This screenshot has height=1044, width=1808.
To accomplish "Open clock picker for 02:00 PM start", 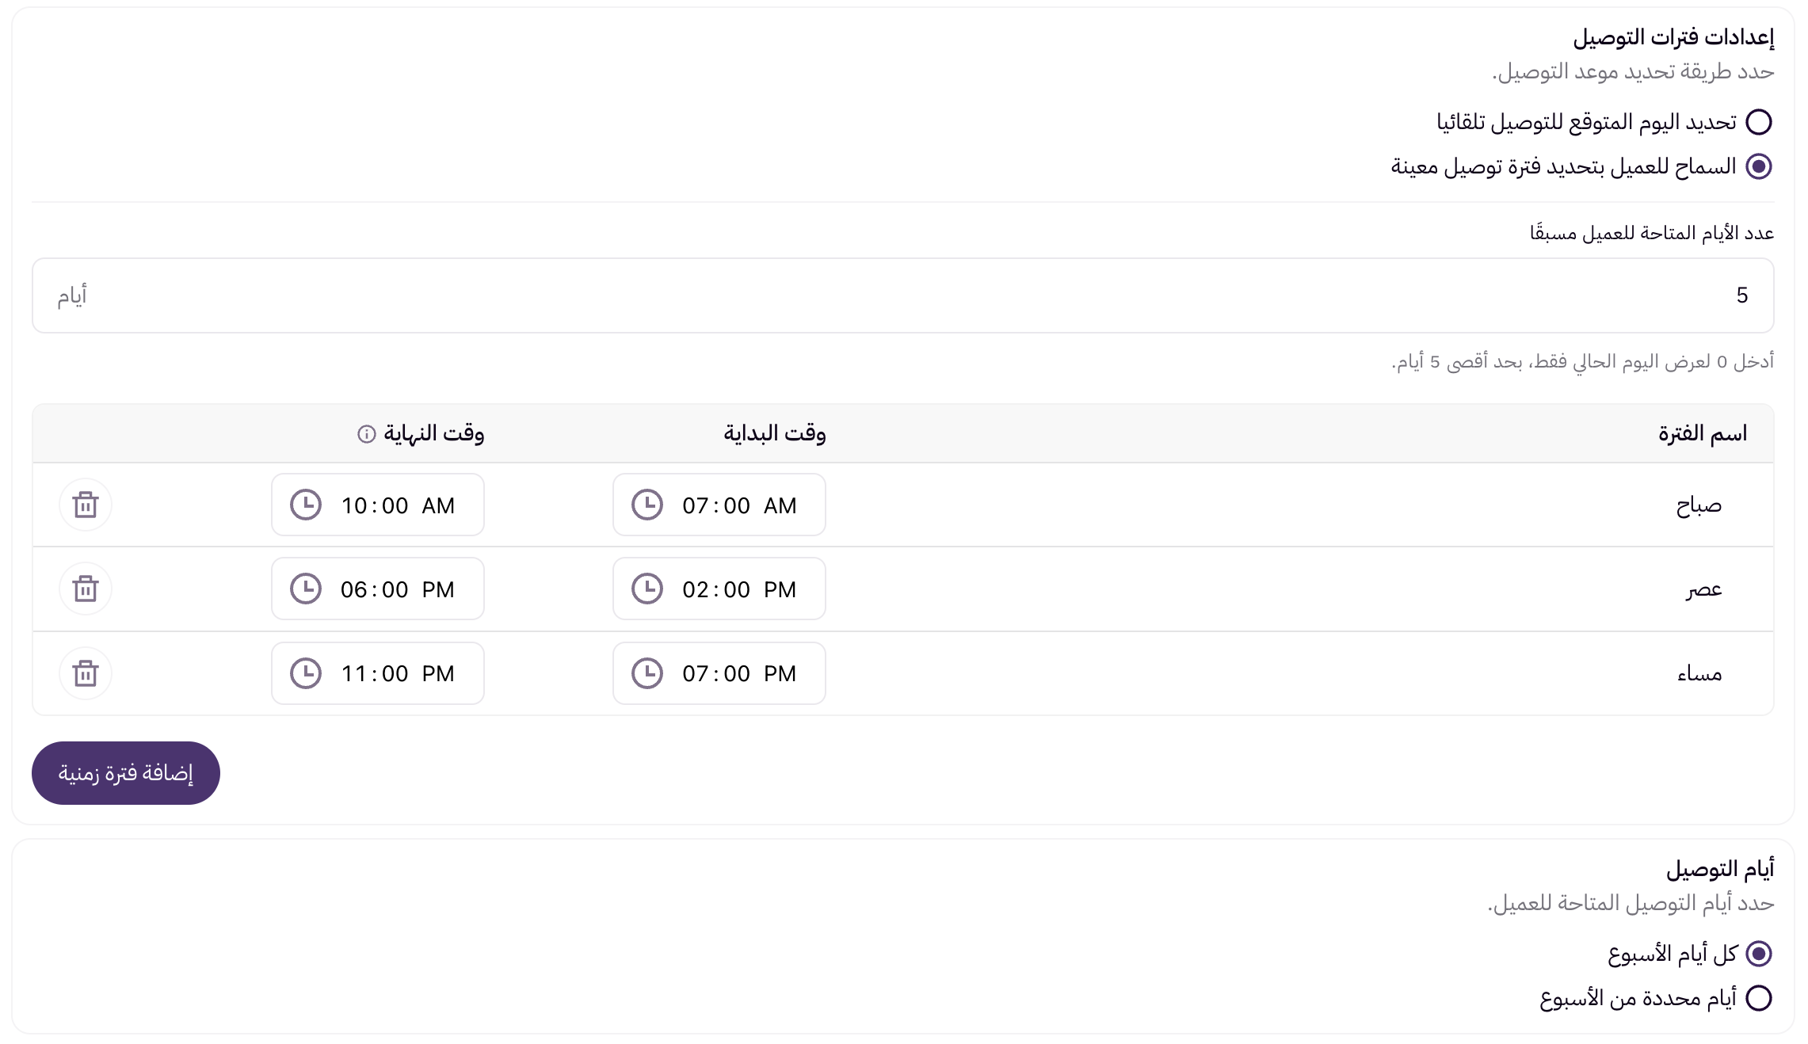I will point(647,589).
